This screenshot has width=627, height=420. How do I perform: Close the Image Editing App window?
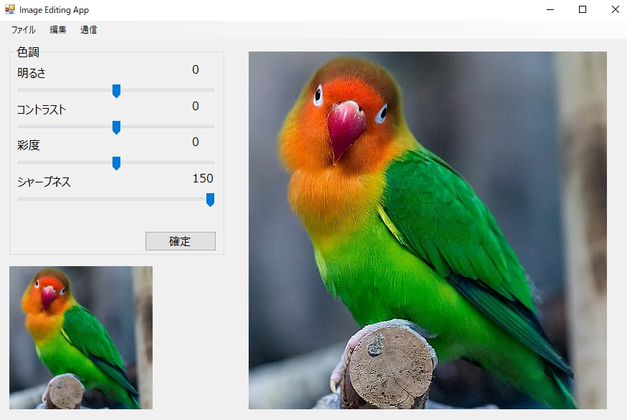pyautogui.click(x=616, y=9)
